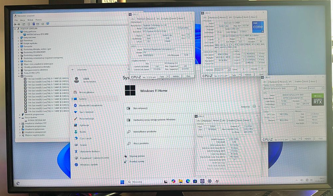The height and width of the screenshot is (196, 333).
Task: Open the Pomoc menu in Device Manager
Action: tap(39, 20)
